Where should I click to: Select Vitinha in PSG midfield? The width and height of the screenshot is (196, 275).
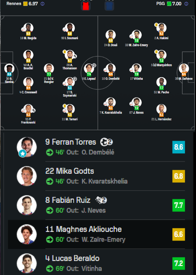(136, 72)
